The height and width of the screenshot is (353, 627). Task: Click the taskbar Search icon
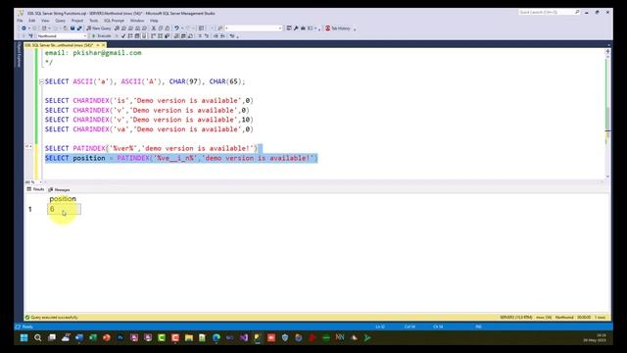(x=37, y=337)
